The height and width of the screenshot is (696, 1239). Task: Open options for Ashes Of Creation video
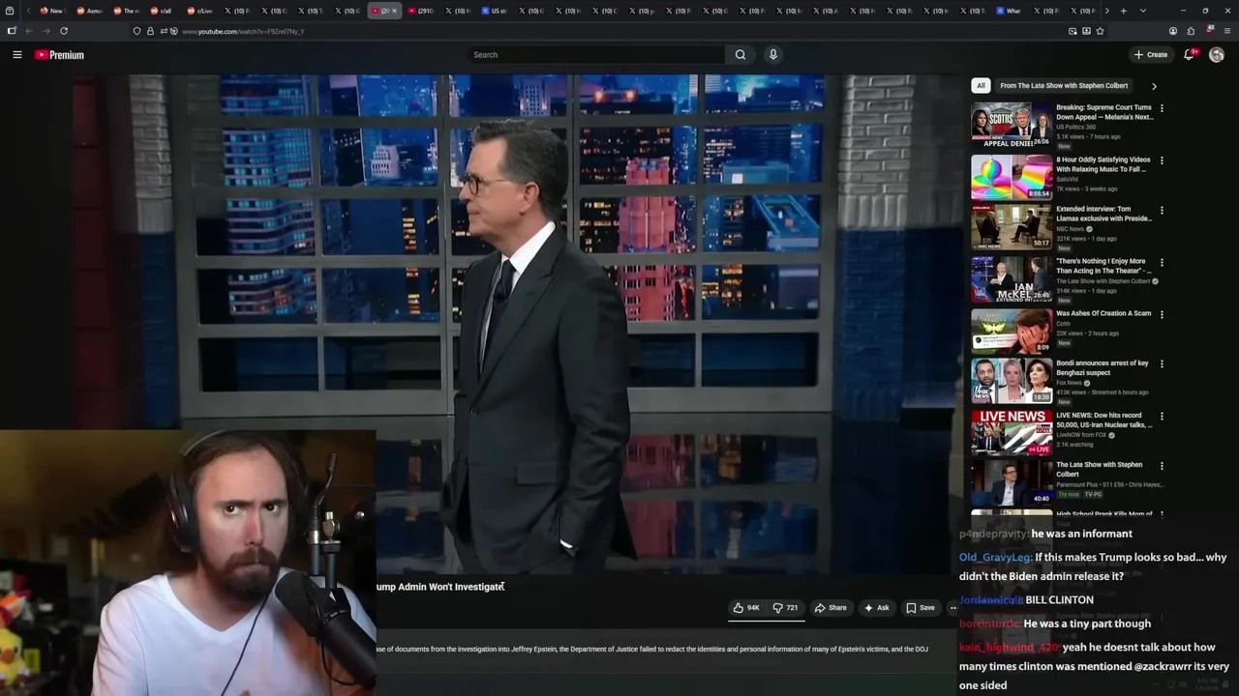pyautogui.click(x=1162, y=314)
